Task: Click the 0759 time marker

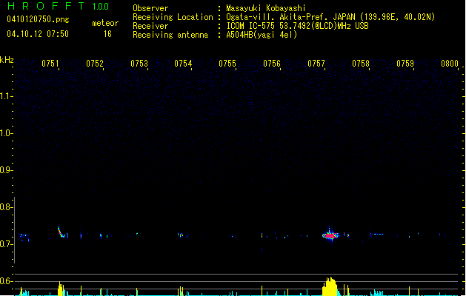Action: [405, 64]
